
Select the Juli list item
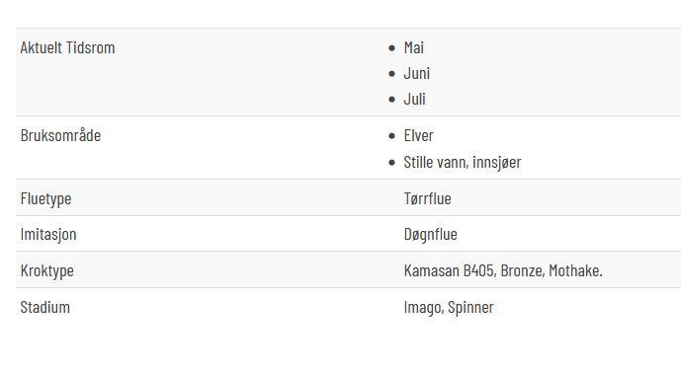tap(414, 100)
